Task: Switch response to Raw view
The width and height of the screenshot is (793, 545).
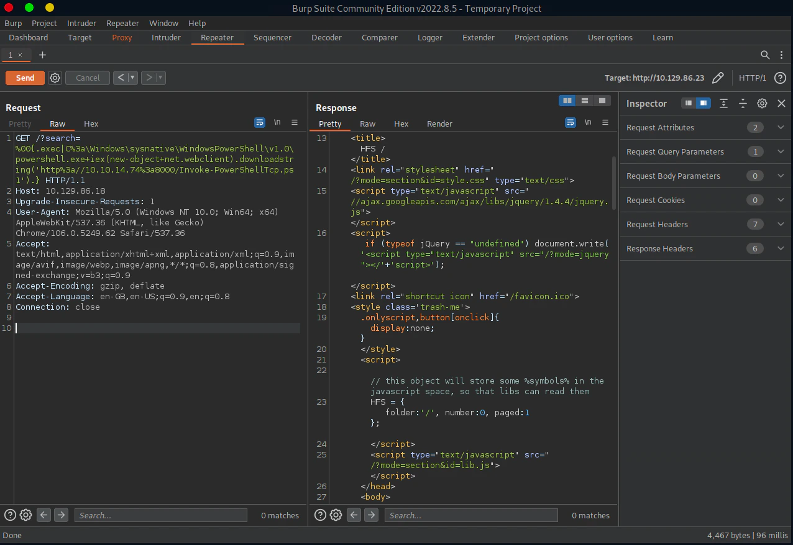Action: (368, 124)
